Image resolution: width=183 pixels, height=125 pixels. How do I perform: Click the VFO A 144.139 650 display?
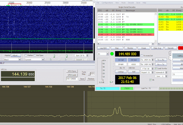(18, 74)
